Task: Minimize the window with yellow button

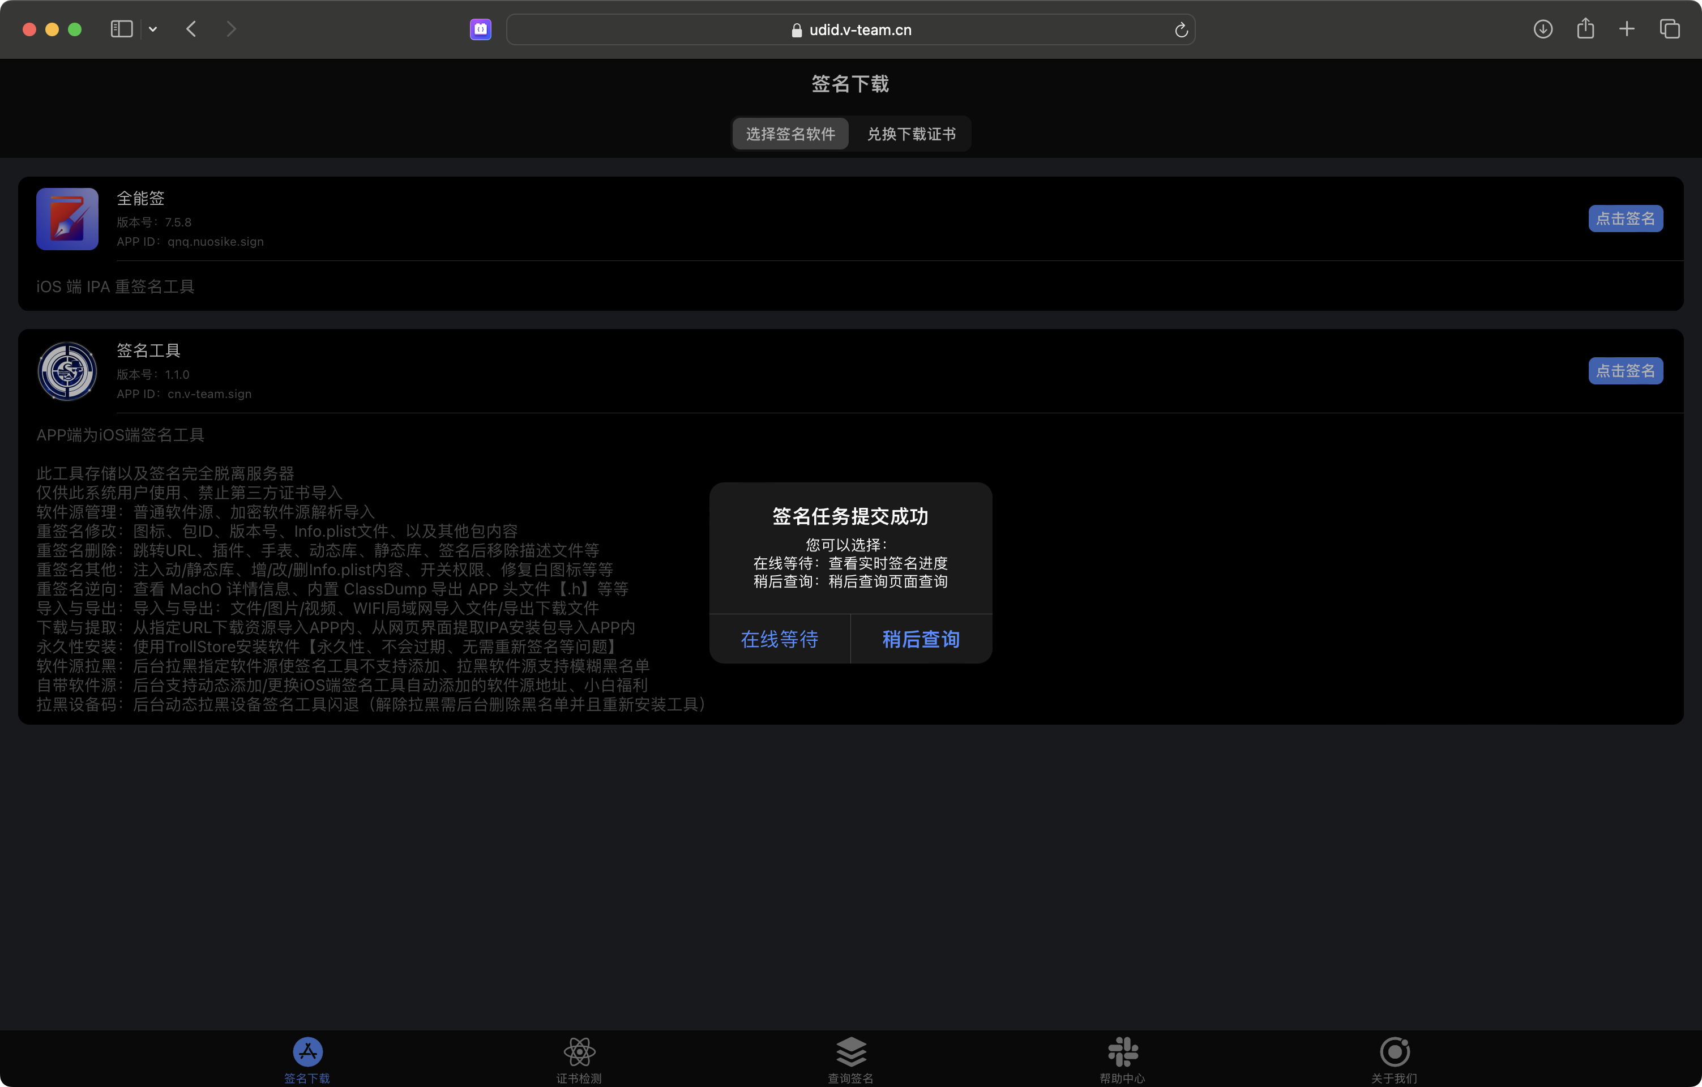Action: (52, 29)
